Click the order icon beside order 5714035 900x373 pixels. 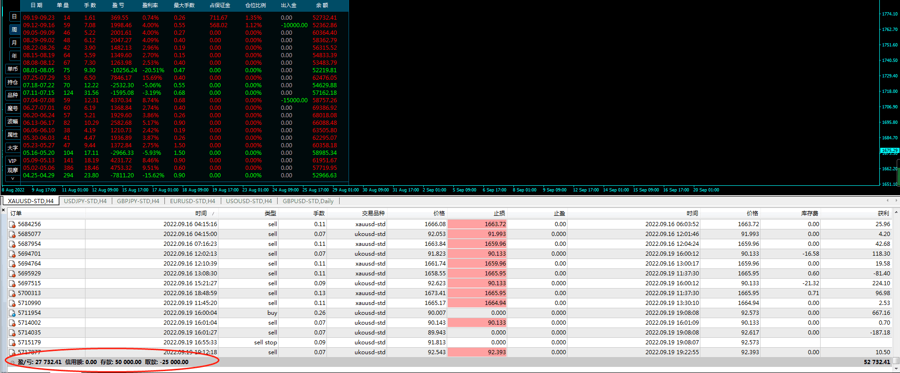12,333
